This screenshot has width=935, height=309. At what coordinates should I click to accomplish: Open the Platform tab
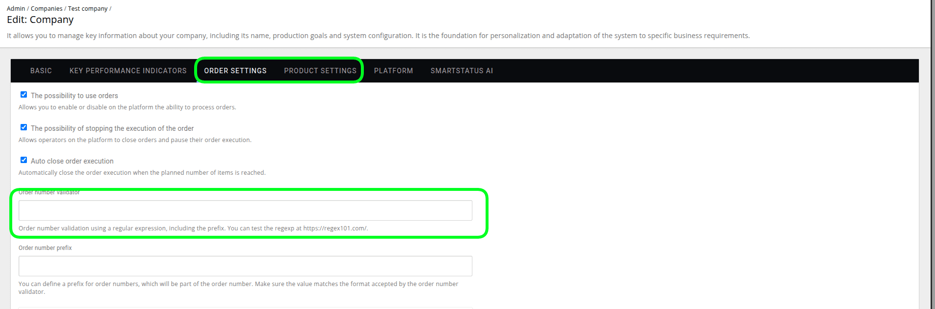tap(394, 71)
